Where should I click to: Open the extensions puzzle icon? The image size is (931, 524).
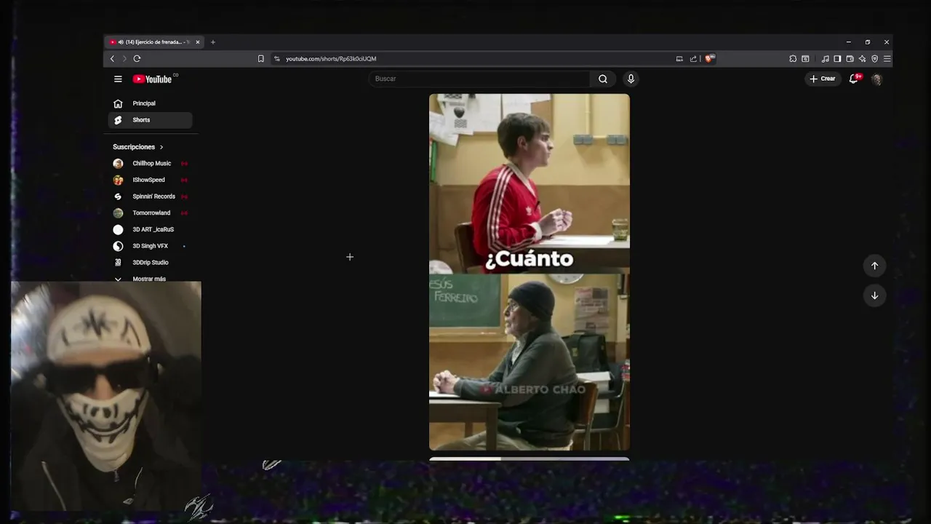[x=793, y=58]
